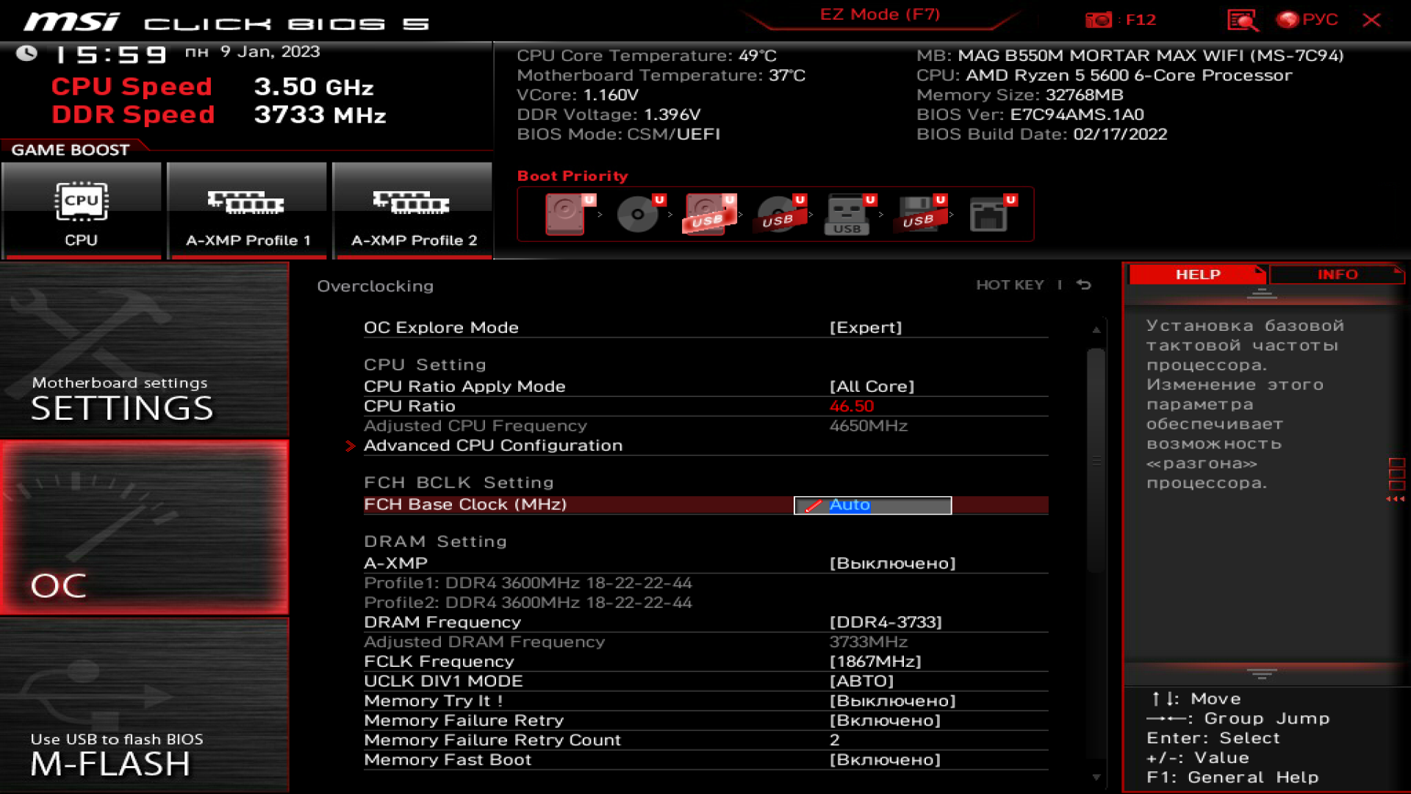Change language via the РУС globe icon
This screenshot has width=1411, height=794.
click(x=1307, y=20)
